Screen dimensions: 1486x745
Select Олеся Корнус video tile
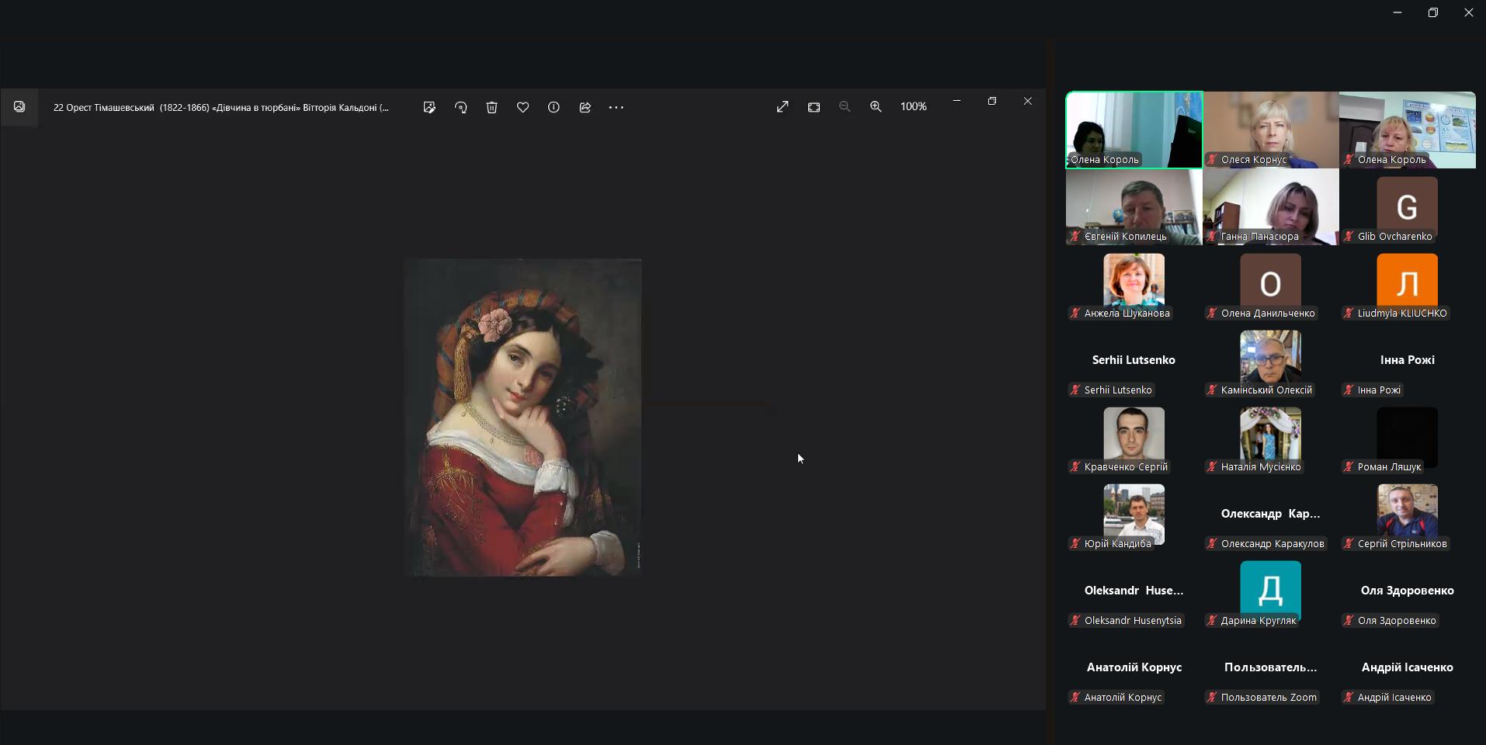tap(1270, 129)
